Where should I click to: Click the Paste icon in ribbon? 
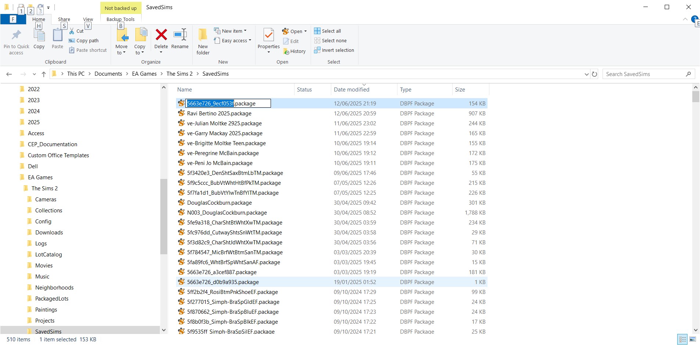[57, 35]
